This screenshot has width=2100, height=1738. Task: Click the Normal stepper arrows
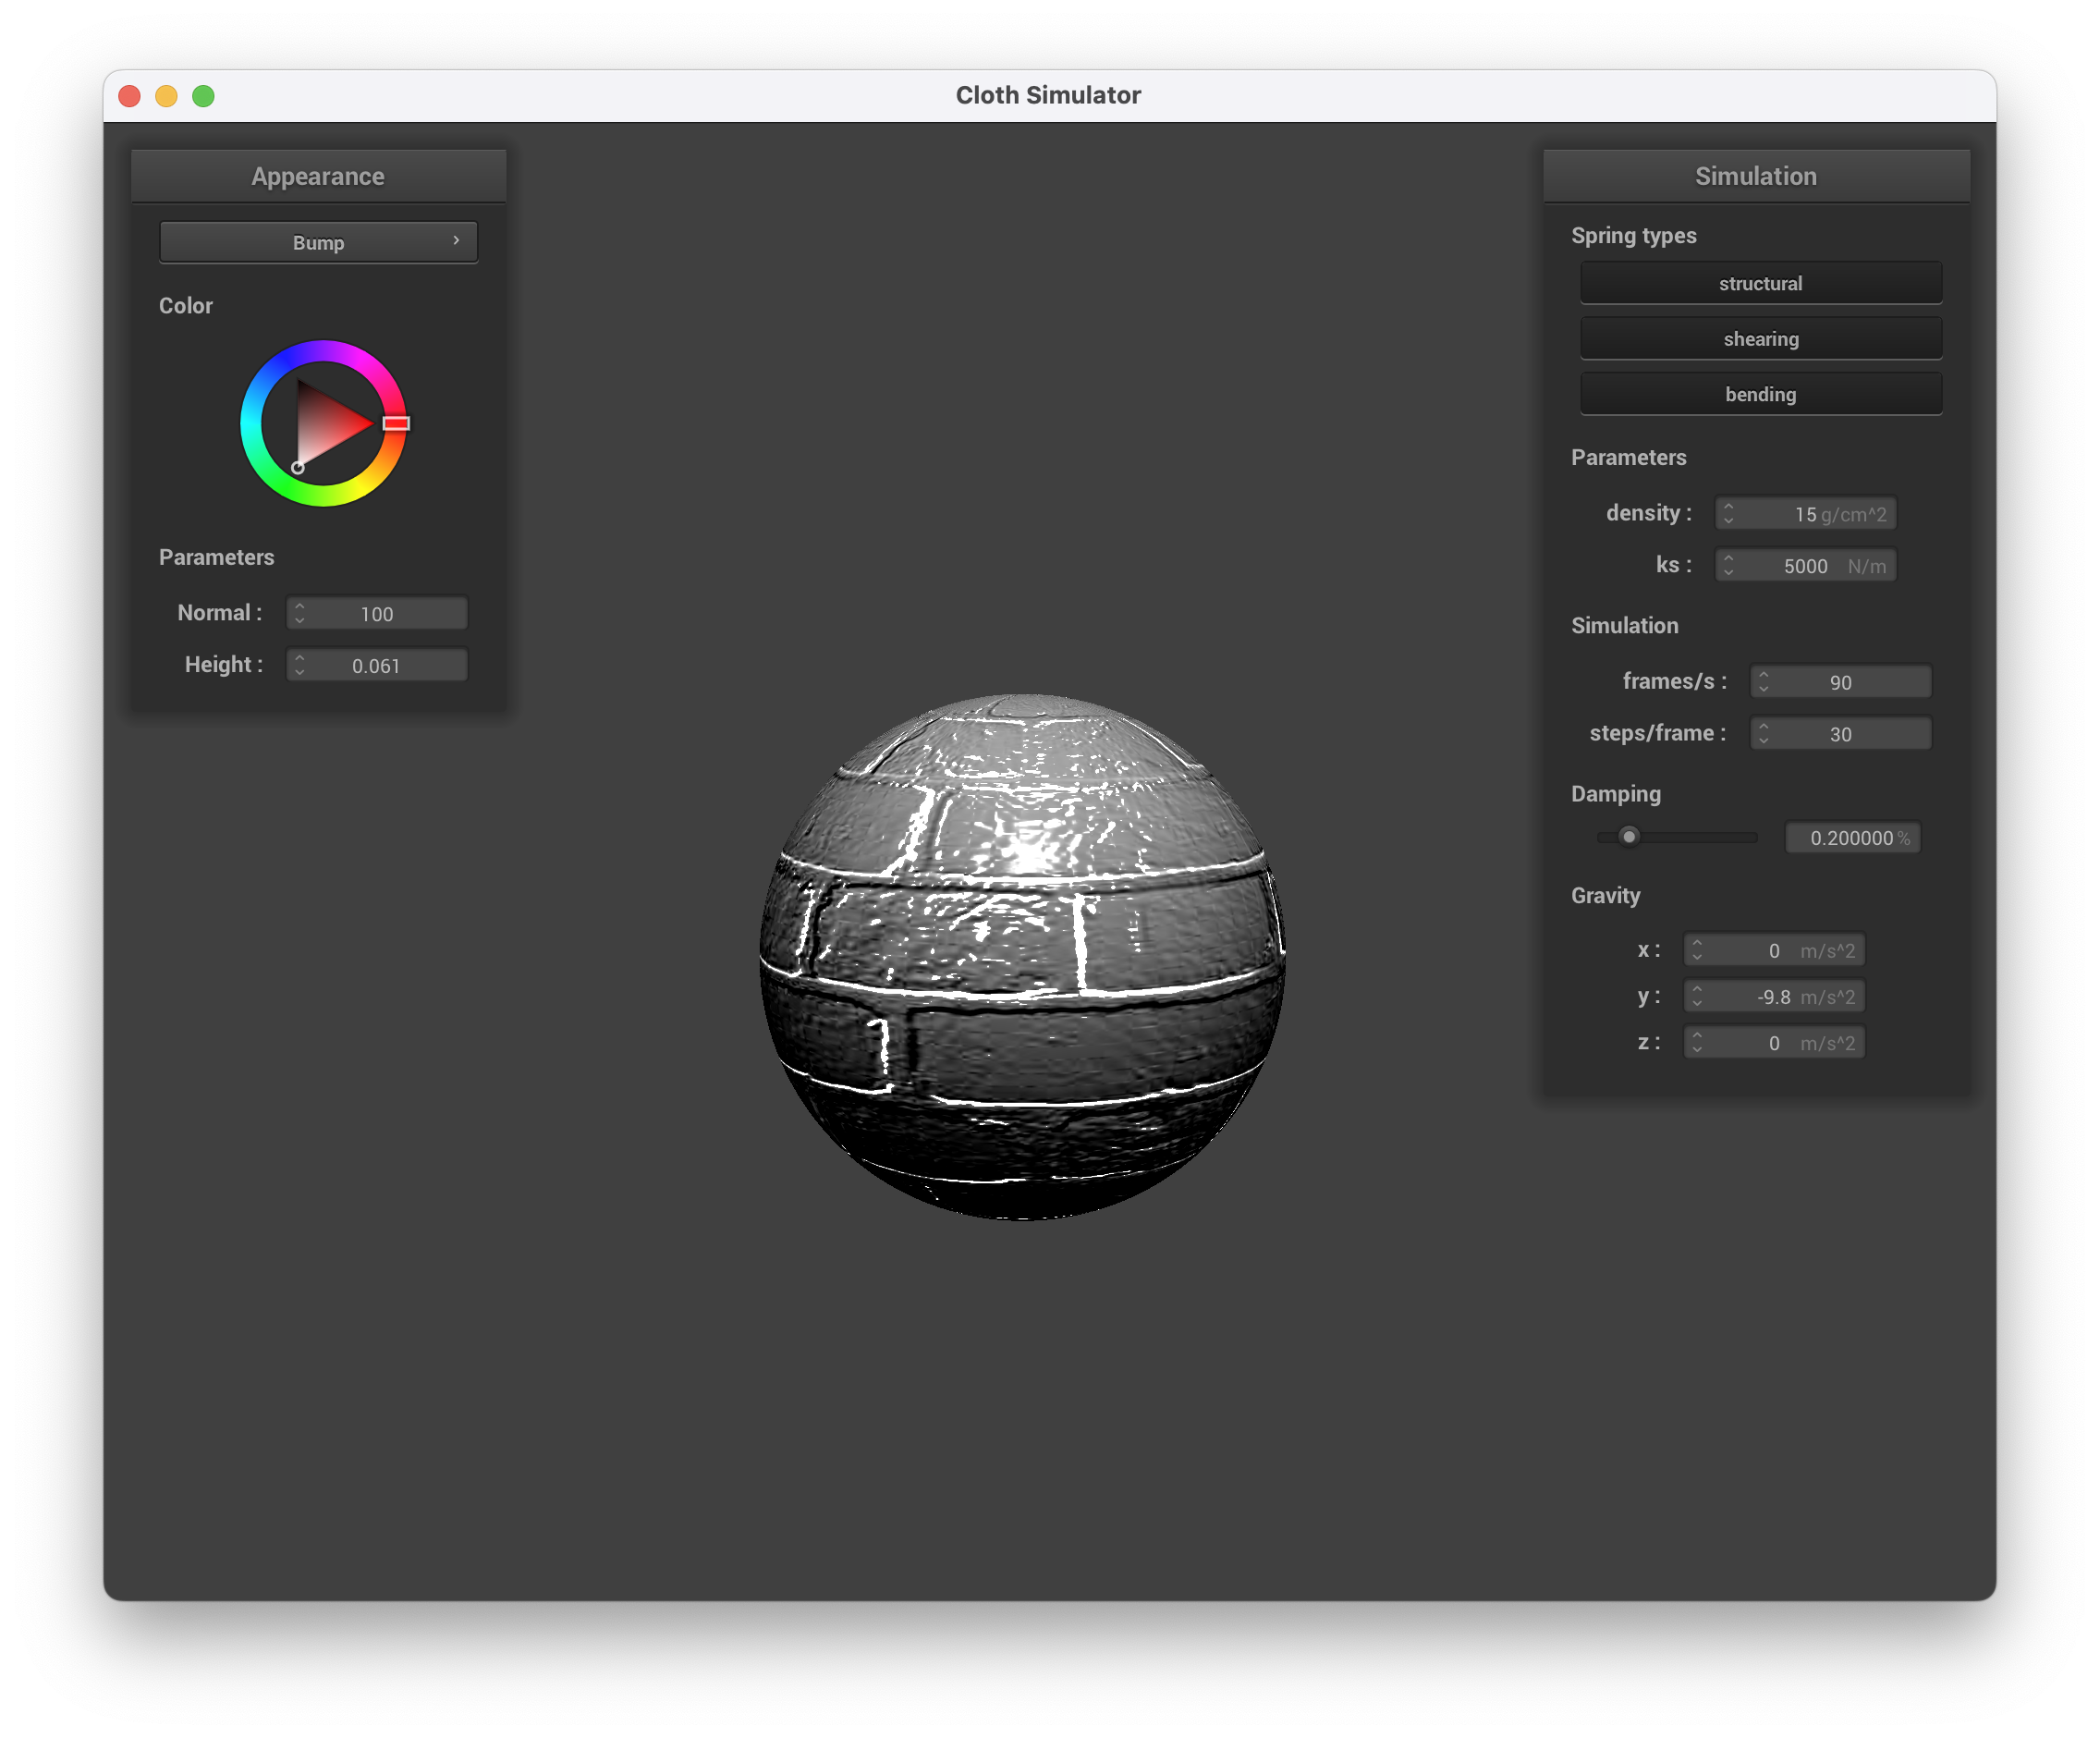pos(299,613)
